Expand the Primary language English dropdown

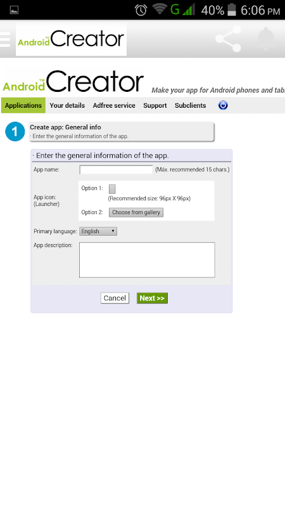click(98, 231)
